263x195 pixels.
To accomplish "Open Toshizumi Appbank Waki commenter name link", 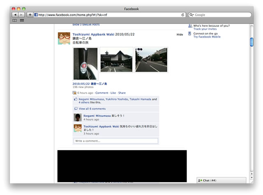I will click(x=102, y=126).
